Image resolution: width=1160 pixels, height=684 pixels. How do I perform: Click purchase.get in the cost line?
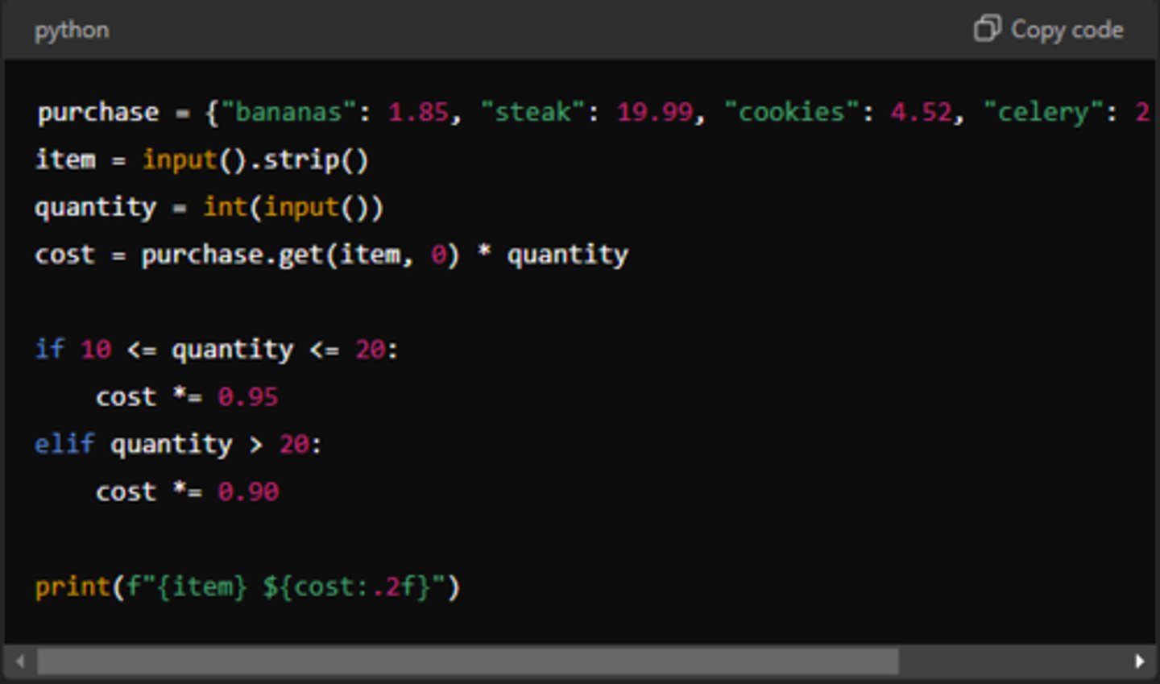[x=232, y=255]
